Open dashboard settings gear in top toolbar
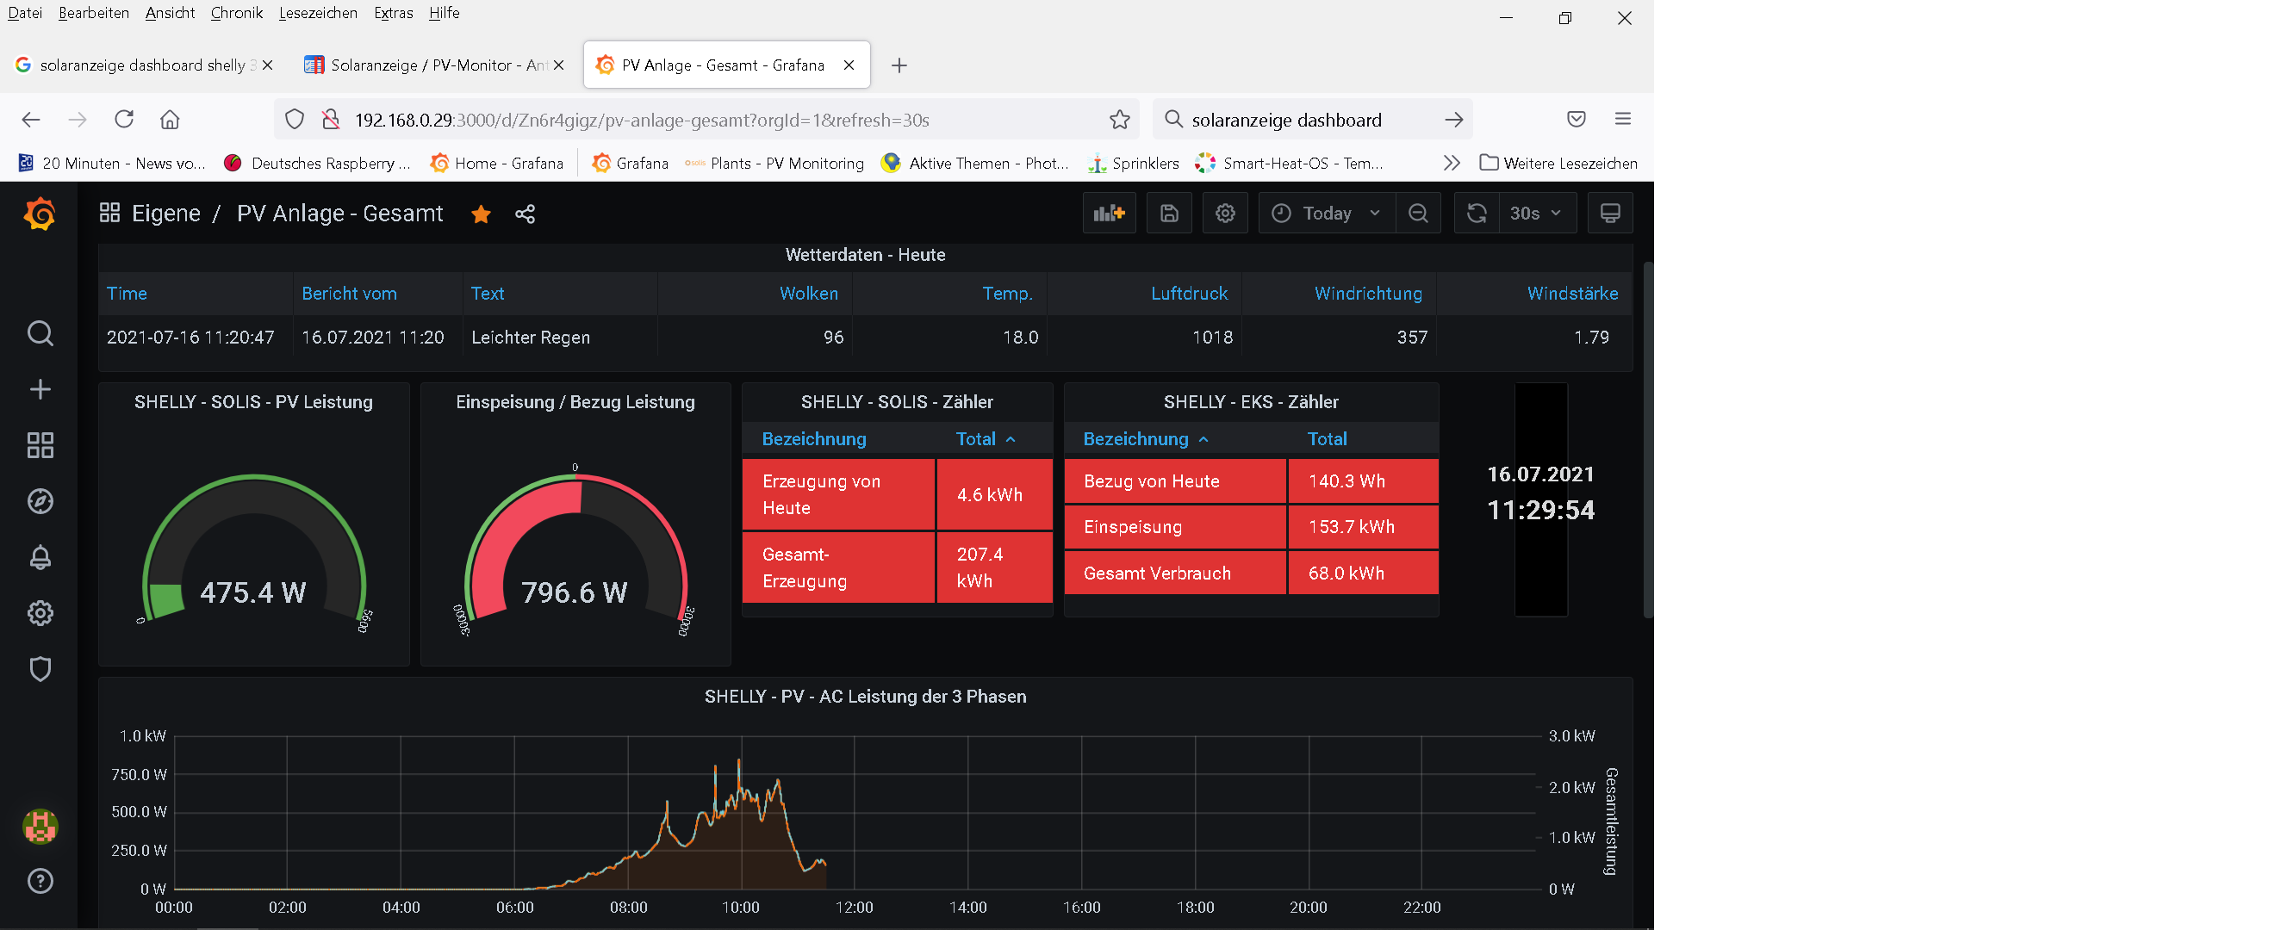The width and height of the screenshot is (2295, 930). (x=1225, y=214)
